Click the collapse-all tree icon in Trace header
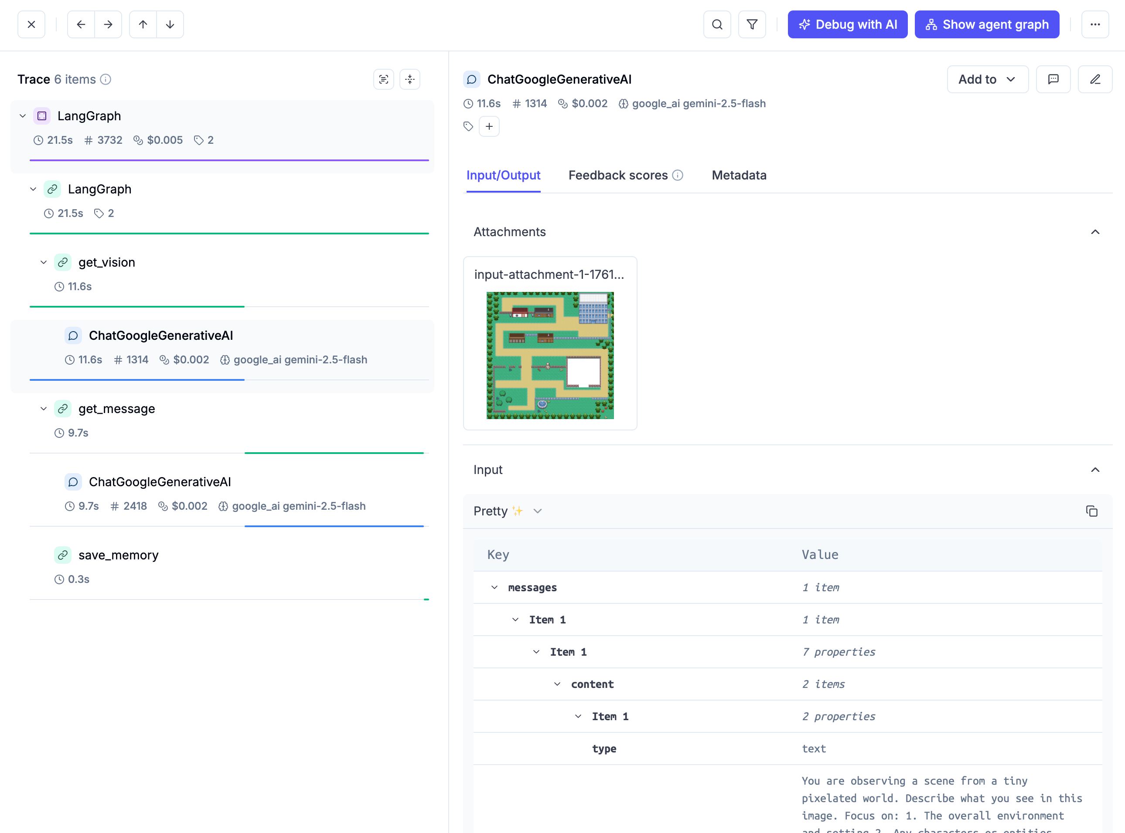The height and width of the screenshot is (833, 1125). point(409,79)
